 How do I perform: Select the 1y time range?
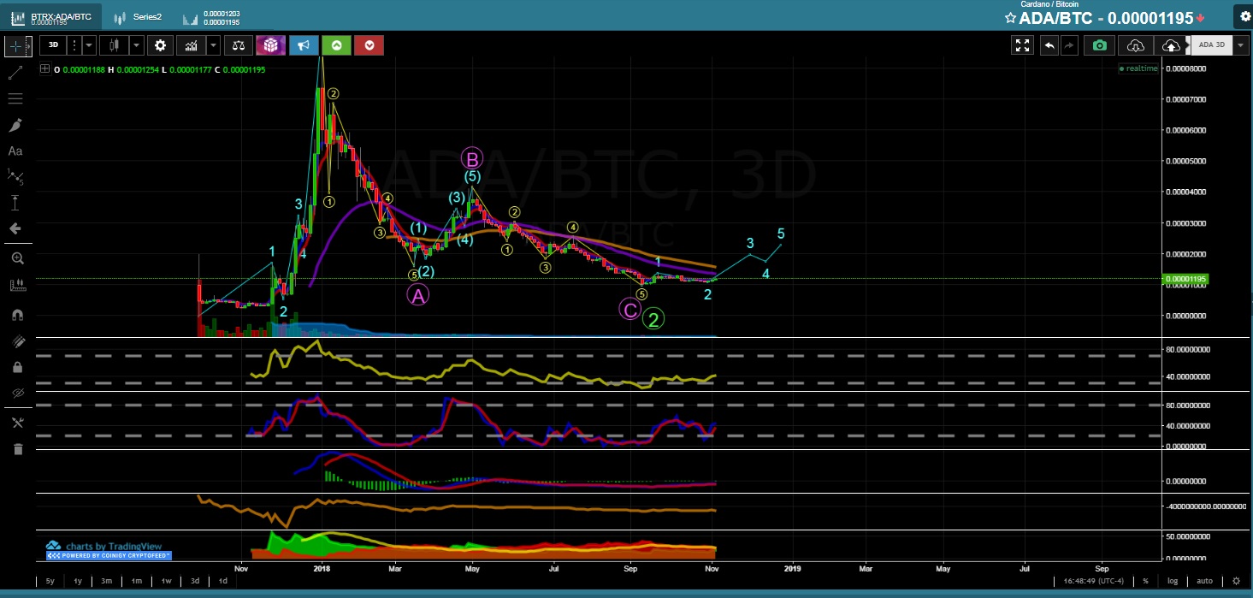click(78, 581)
